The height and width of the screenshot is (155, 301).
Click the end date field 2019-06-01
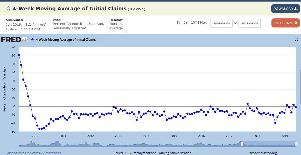click(x=249, y=23)
